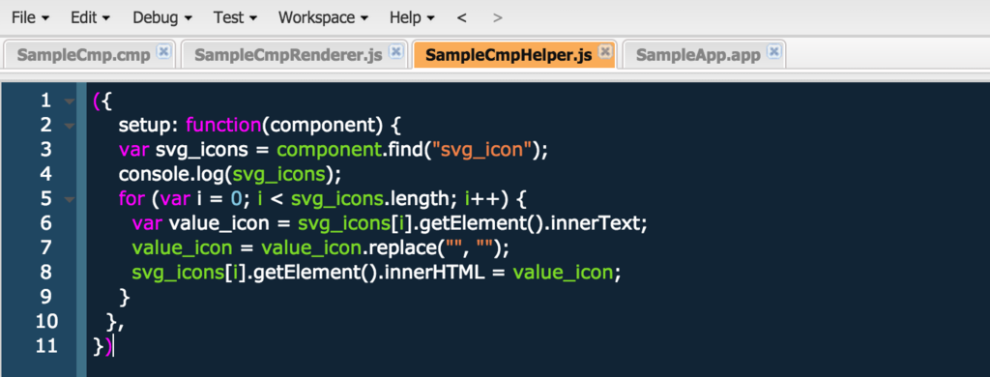Close the SampleApp.app tab
The image size is (990, 377).
(774, 51)
